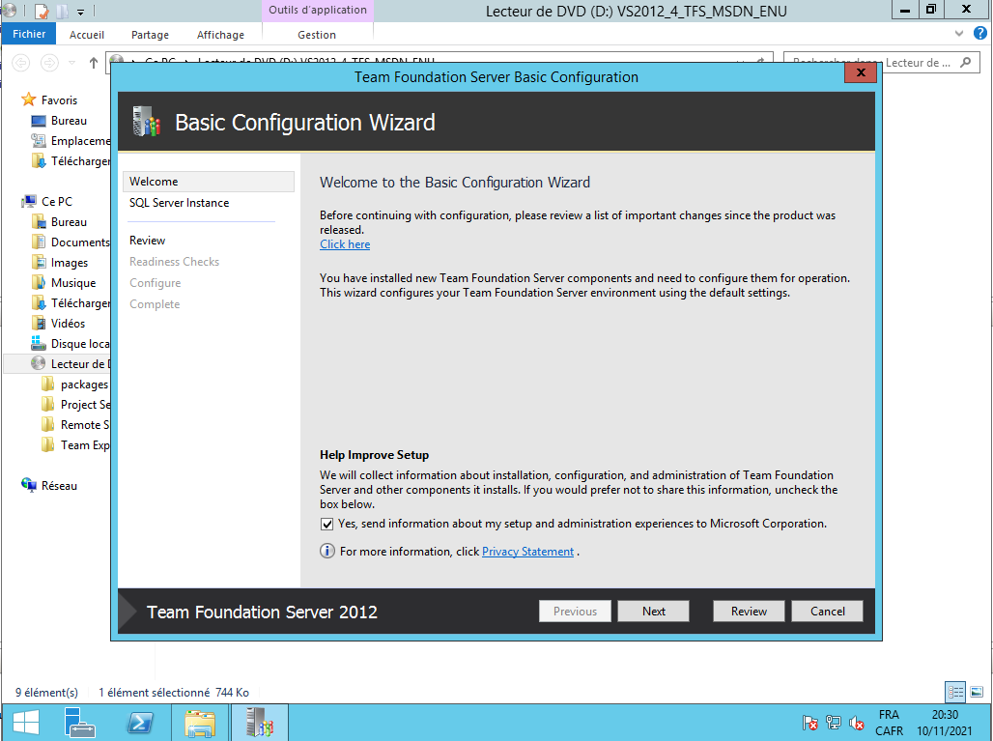
Task: Follow the 'Click here' changes link
Action: tap(345, 244)
